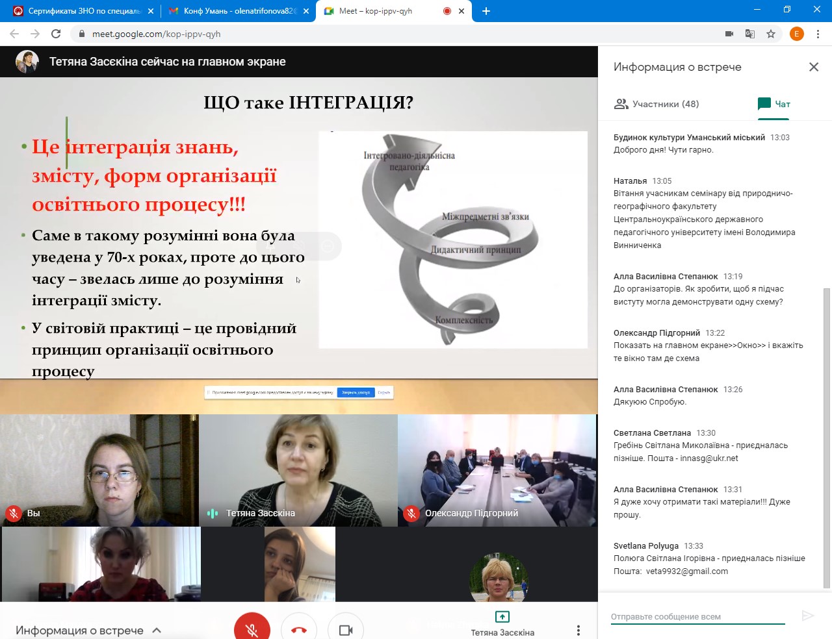832x639 pixels.
Task: Click the blue Закрыть доступ button
Action: point(356,392)
